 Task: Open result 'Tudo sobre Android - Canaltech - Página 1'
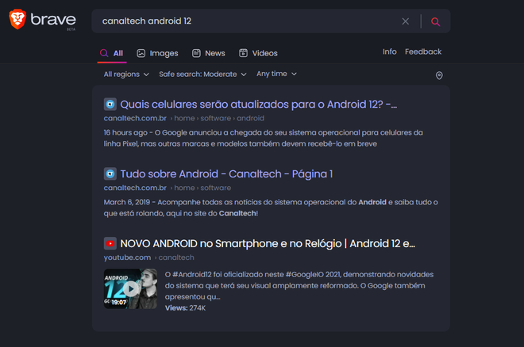tap(226, 174)
